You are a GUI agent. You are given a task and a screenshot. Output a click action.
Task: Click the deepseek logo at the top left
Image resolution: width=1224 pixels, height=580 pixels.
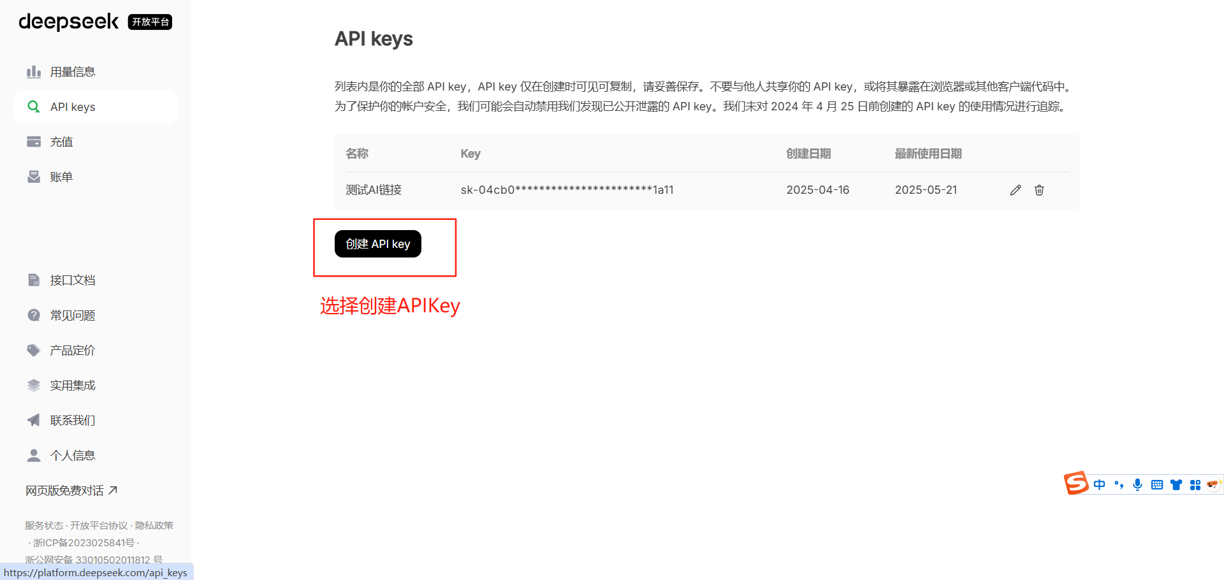(69, 22)
